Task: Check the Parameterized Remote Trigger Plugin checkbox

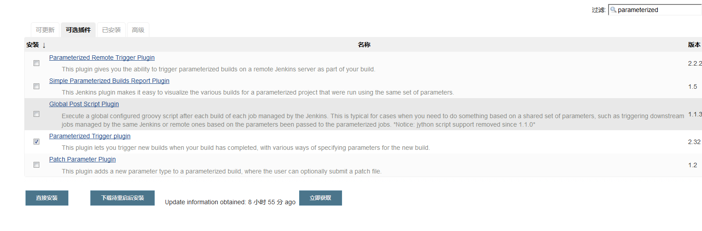Action: point(37,63)
